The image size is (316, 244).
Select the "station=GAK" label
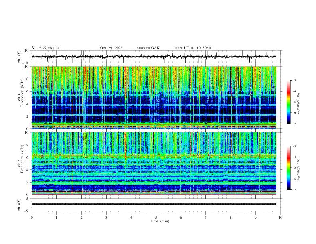click(x=148, y=48)
